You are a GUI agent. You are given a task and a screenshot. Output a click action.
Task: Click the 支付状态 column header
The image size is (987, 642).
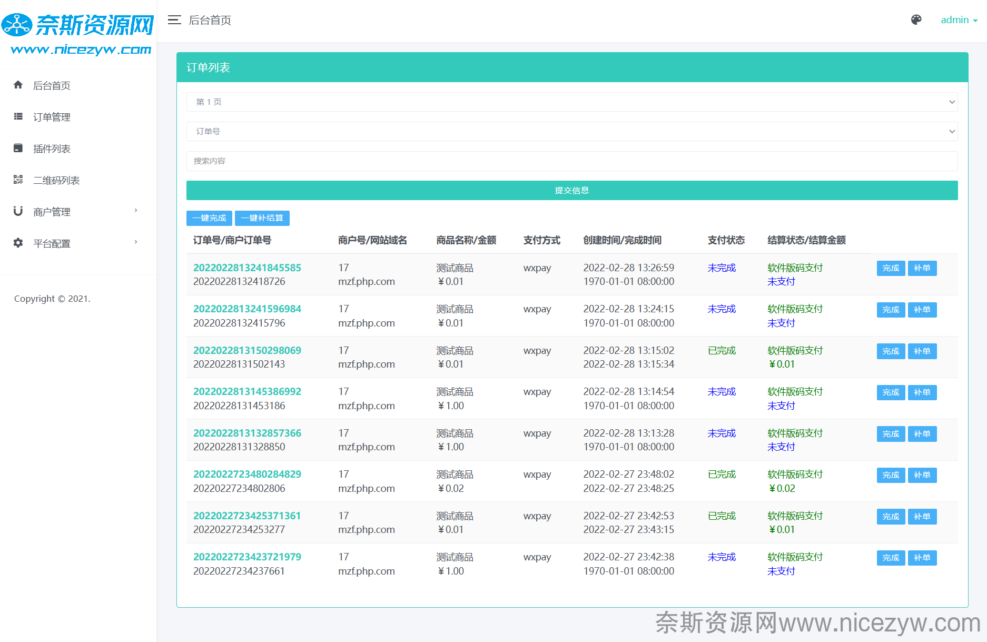(726, 240)
